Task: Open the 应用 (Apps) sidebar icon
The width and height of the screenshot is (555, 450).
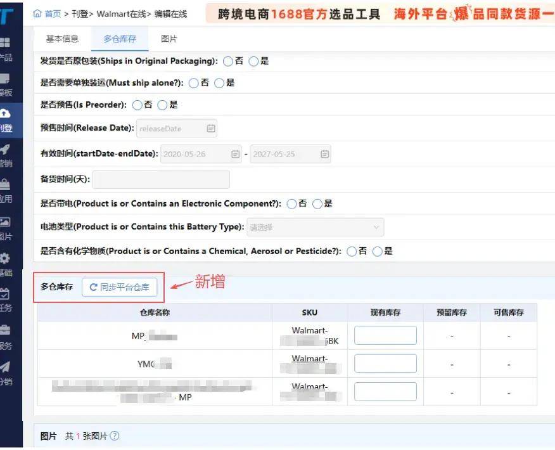Action: point(5,186)
